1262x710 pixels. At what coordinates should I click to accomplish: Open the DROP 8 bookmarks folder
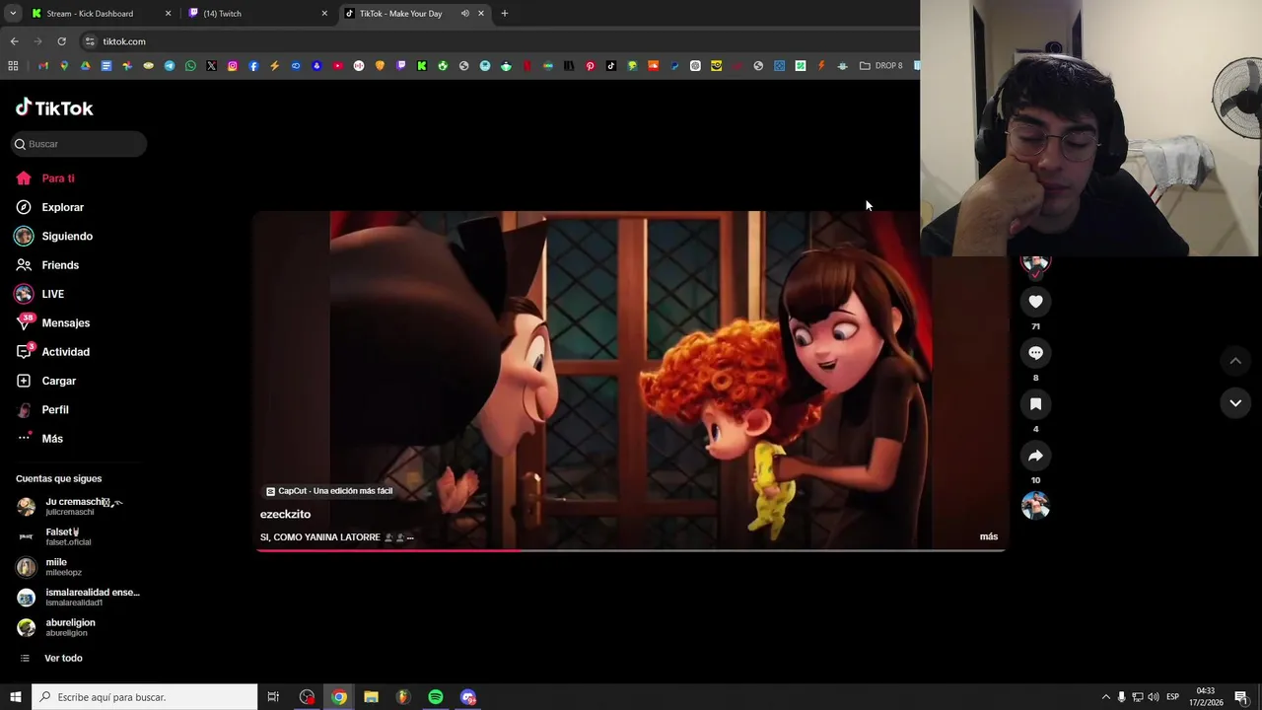(x=881, y=66)
